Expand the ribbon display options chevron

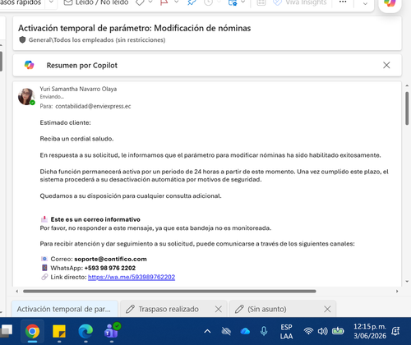(365, 4)
